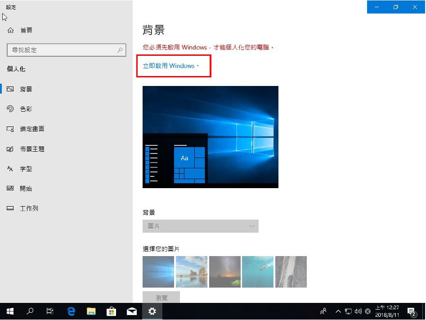Open the 背景 圖片 dropdown
Viewport: 426px width, 320px height.
(x=201, y=226)
